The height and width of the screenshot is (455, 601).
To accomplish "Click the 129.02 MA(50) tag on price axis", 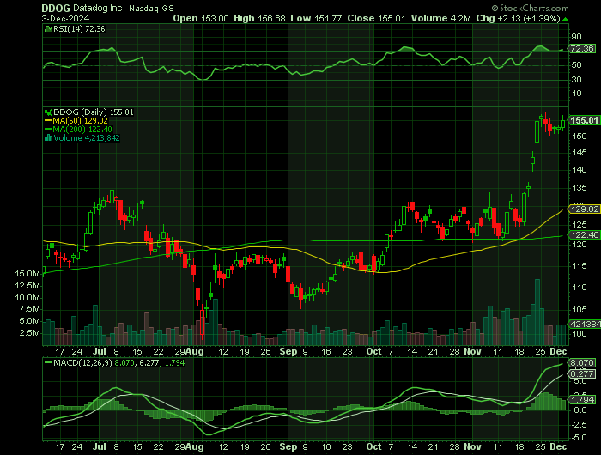I will (x=584, y=209).
